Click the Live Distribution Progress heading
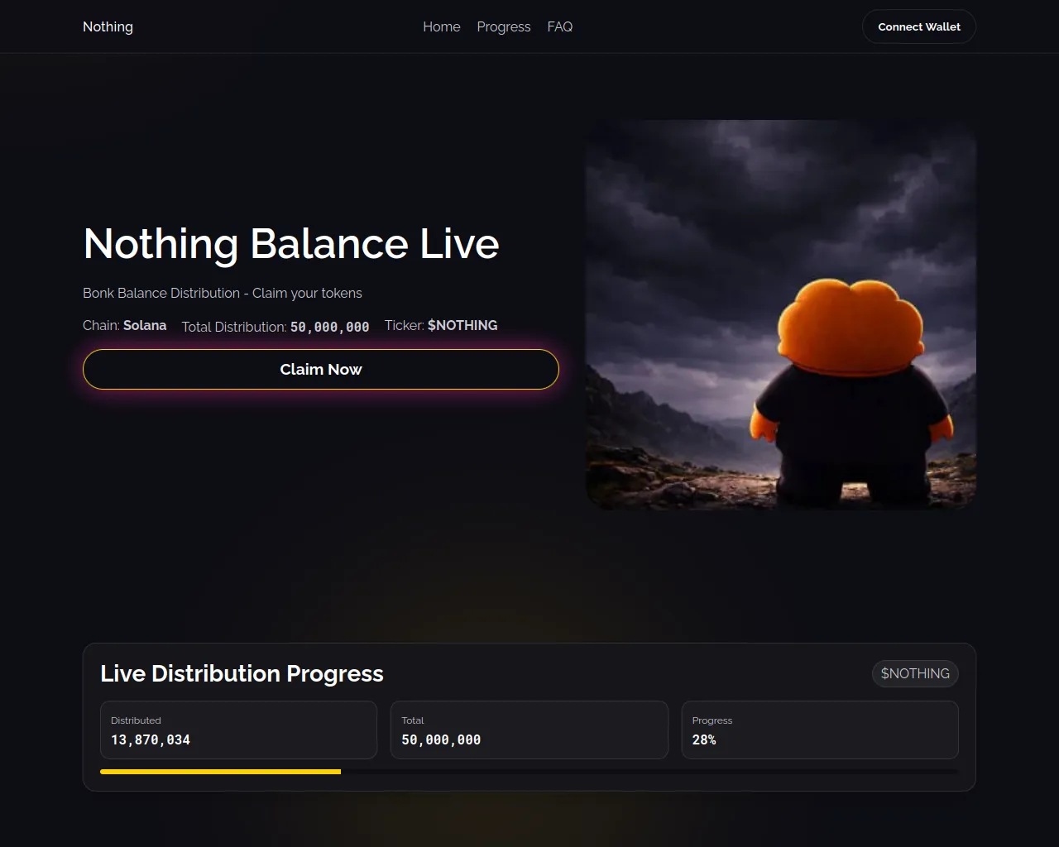 [x=242, y=673]
